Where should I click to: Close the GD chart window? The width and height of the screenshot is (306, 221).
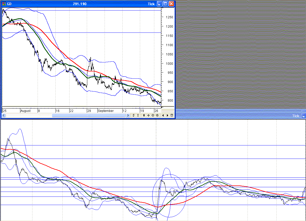click(171, 4)
